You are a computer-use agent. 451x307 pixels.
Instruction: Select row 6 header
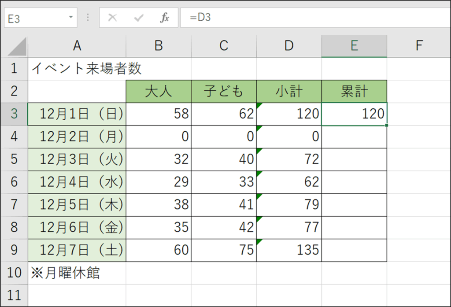pos(14,182)
